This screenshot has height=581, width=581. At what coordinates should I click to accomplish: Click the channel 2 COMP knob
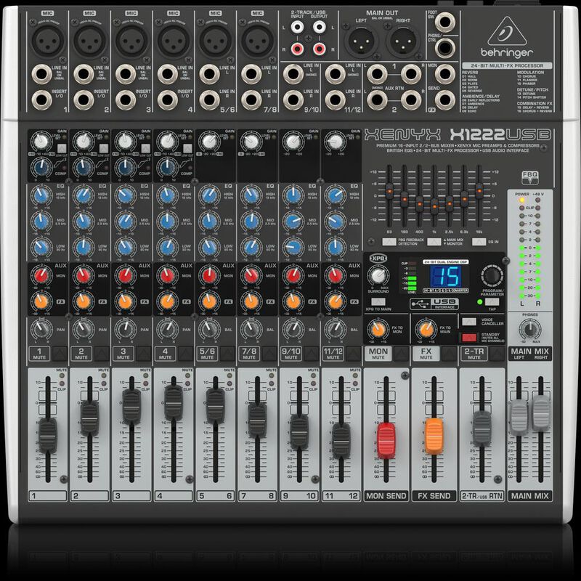point(83,168)
